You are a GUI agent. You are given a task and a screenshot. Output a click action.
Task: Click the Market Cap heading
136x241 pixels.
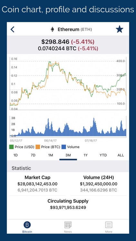coord(37,177)
